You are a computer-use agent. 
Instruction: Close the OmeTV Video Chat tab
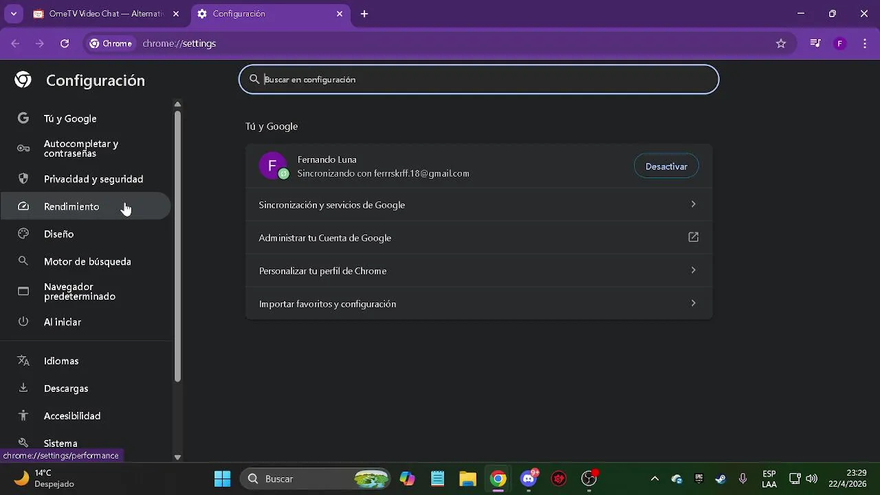tap(176, 14)
